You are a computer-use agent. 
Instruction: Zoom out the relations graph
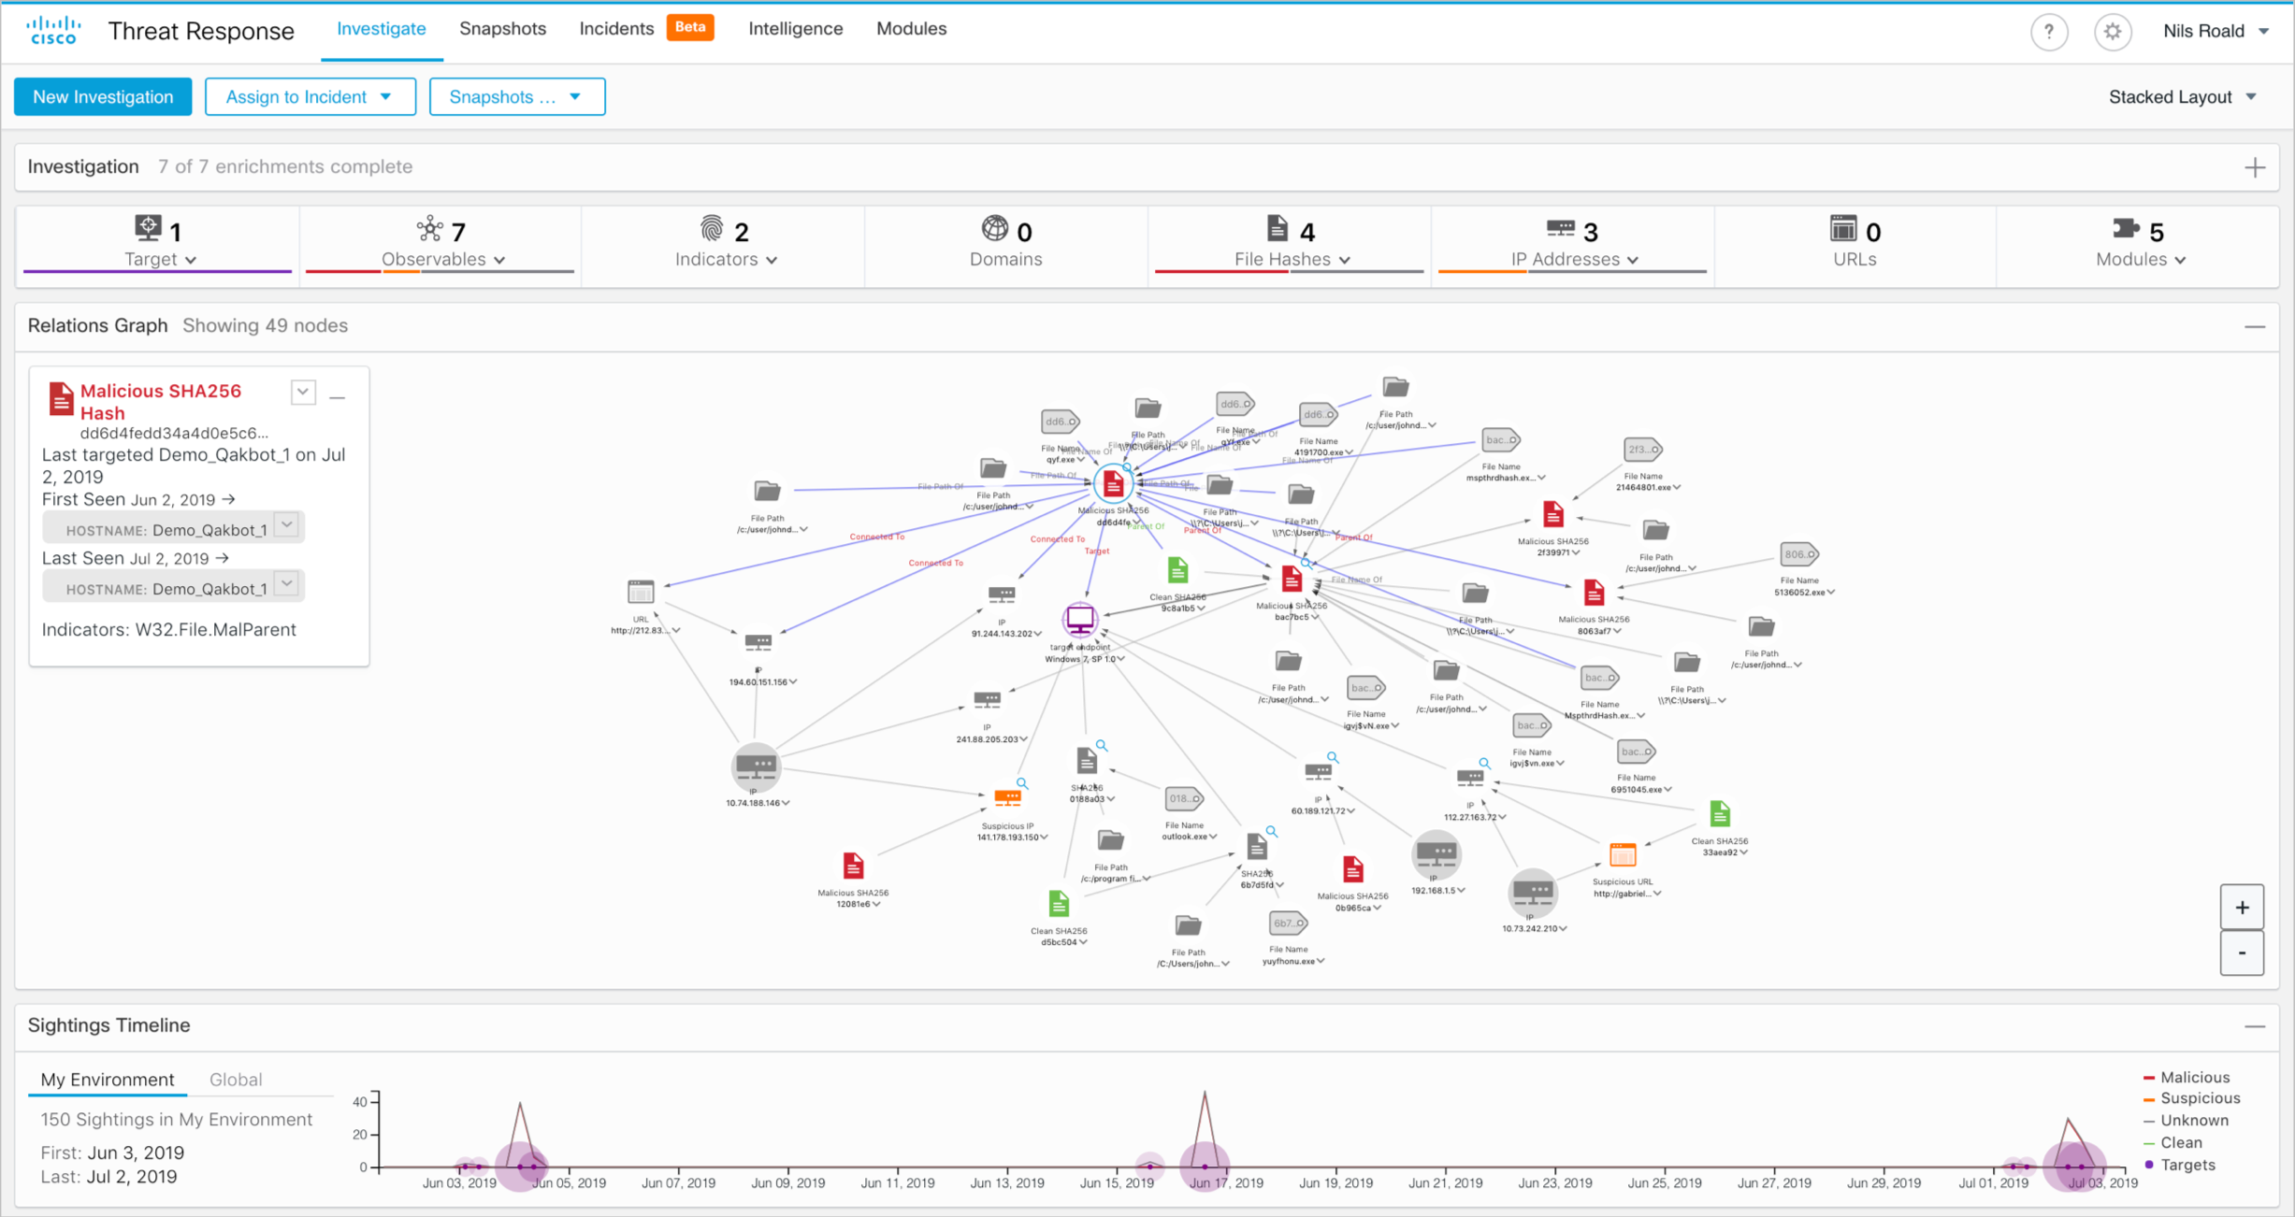point(2242,953)
